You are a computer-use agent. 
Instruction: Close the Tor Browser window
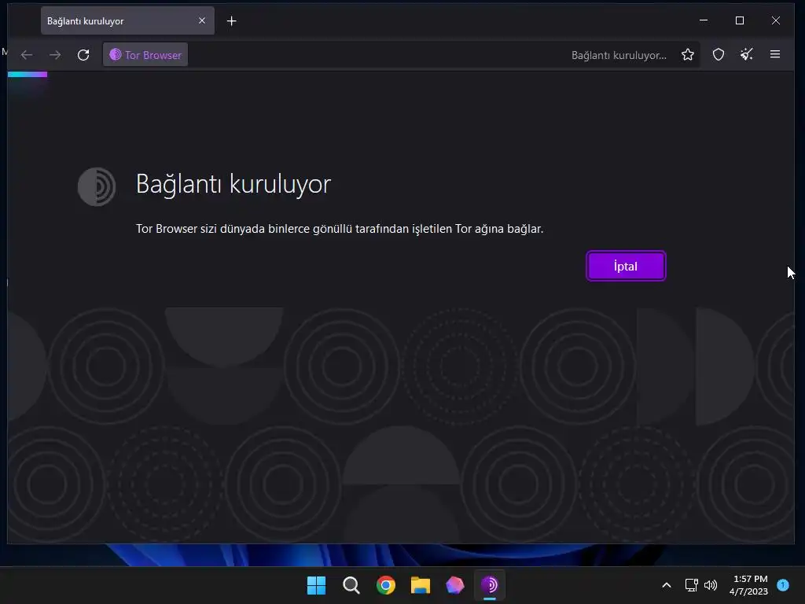point(776,20)
